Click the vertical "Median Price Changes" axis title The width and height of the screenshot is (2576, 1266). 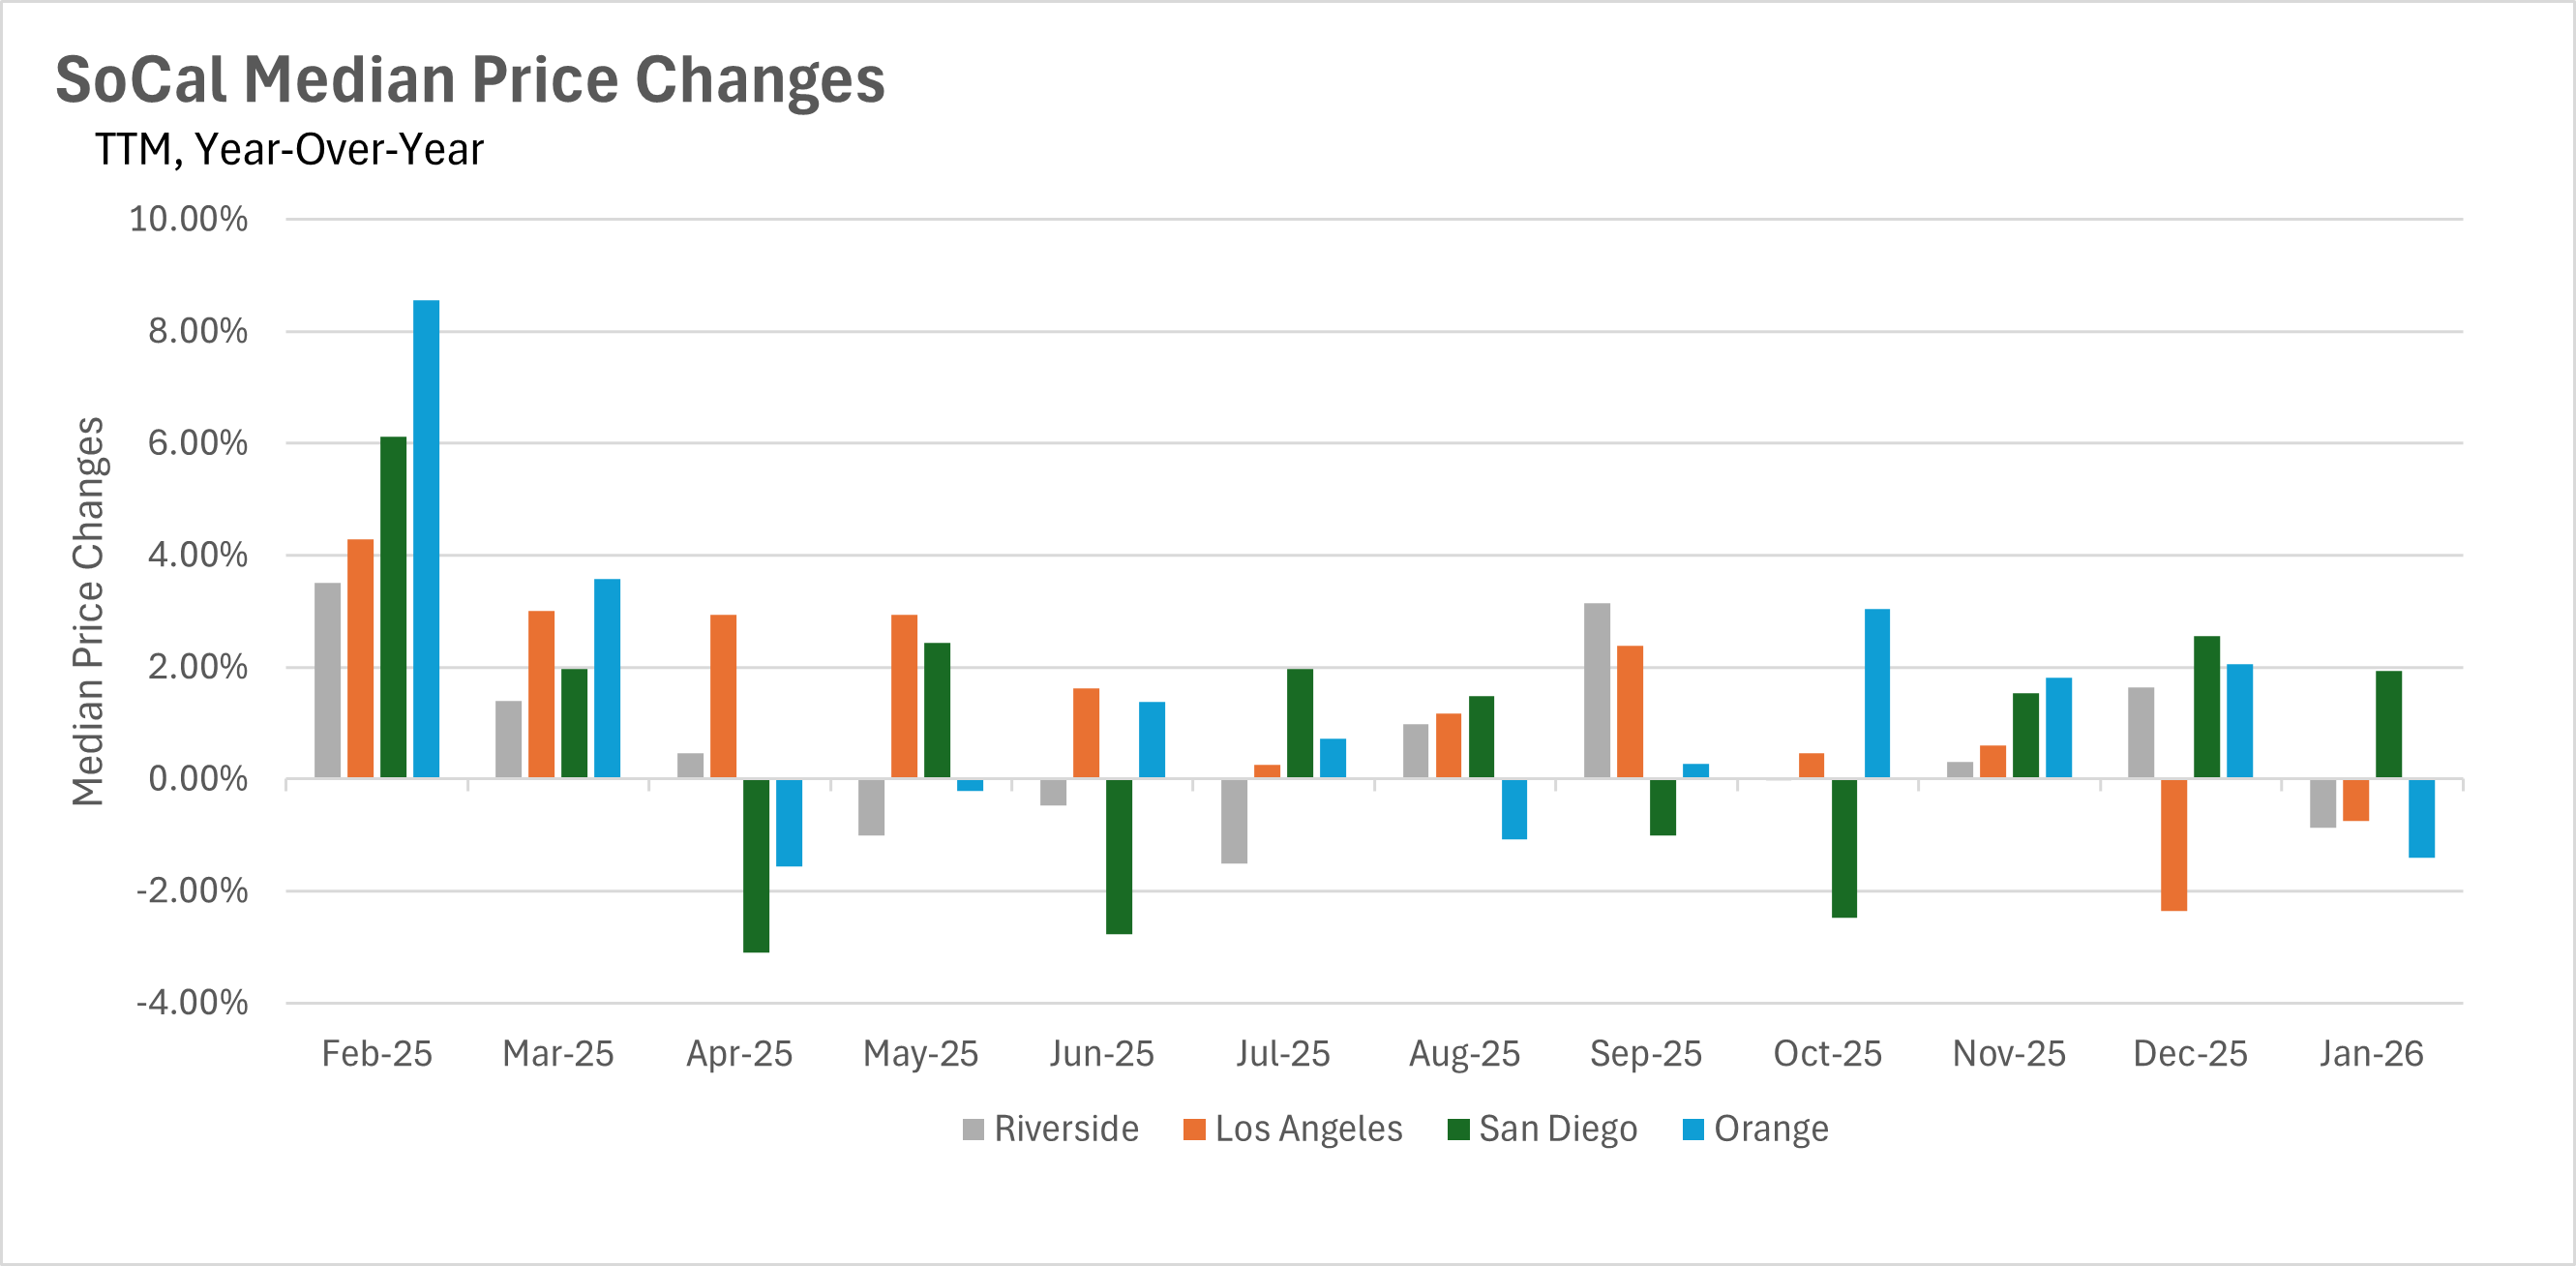tap(88, 611)
